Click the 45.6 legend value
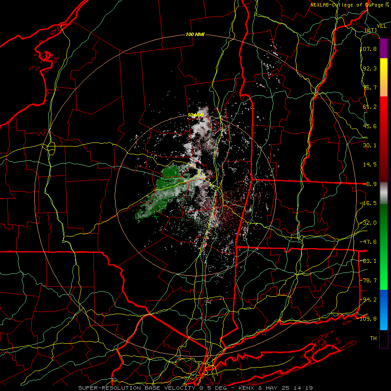391x391 pixels. [x=370, y=126]
